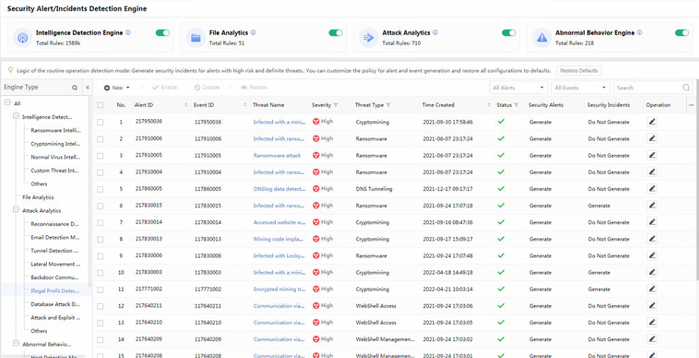Open the Ransomware attack threat name link
This screenshot has width=699, height=358.
pos(277,156)
